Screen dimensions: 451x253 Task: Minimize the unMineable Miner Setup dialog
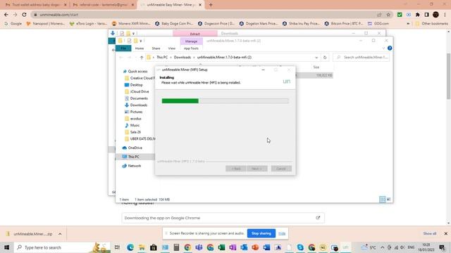click(x=263, y=70)
